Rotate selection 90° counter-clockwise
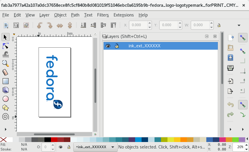The height and width of the screenshot is (152, 249). tap(39, 25)
